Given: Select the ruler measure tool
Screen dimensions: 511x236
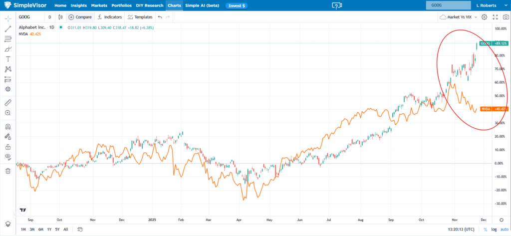Looking at the screenshot, I should point(8,103).
